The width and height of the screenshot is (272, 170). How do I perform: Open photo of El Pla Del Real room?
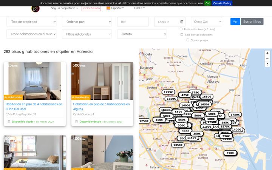[35, 81]
